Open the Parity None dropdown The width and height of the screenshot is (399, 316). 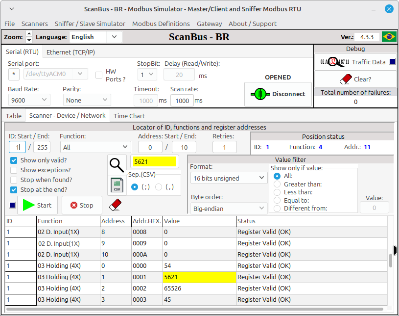pyautogui.click(x=87, y=100)
